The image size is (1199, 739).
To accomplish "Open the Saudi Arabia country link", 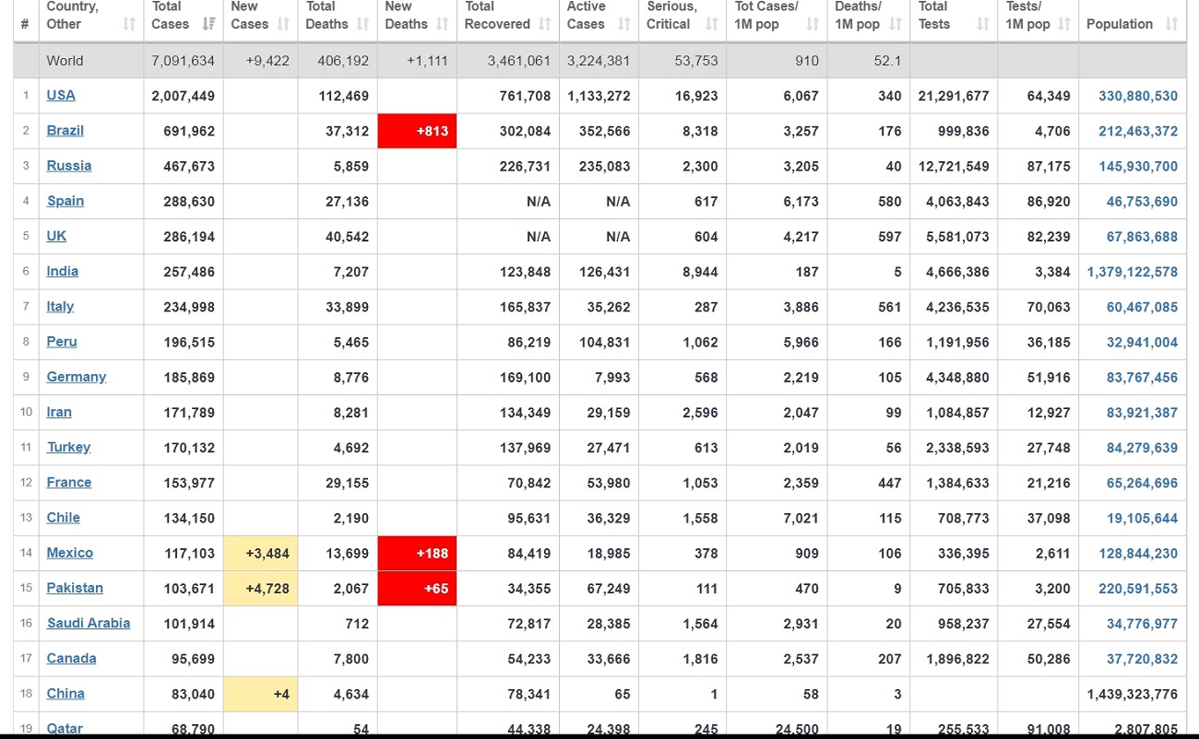I will pyautogui.click(x=89, y=623).
